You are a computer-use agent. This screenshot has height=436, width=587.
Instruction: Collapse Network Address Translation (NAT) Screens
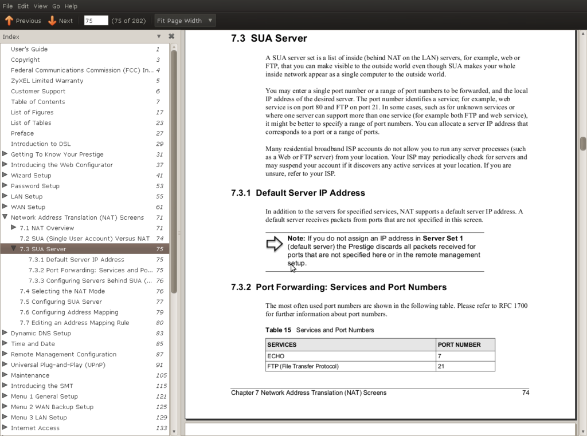point(5,217)
